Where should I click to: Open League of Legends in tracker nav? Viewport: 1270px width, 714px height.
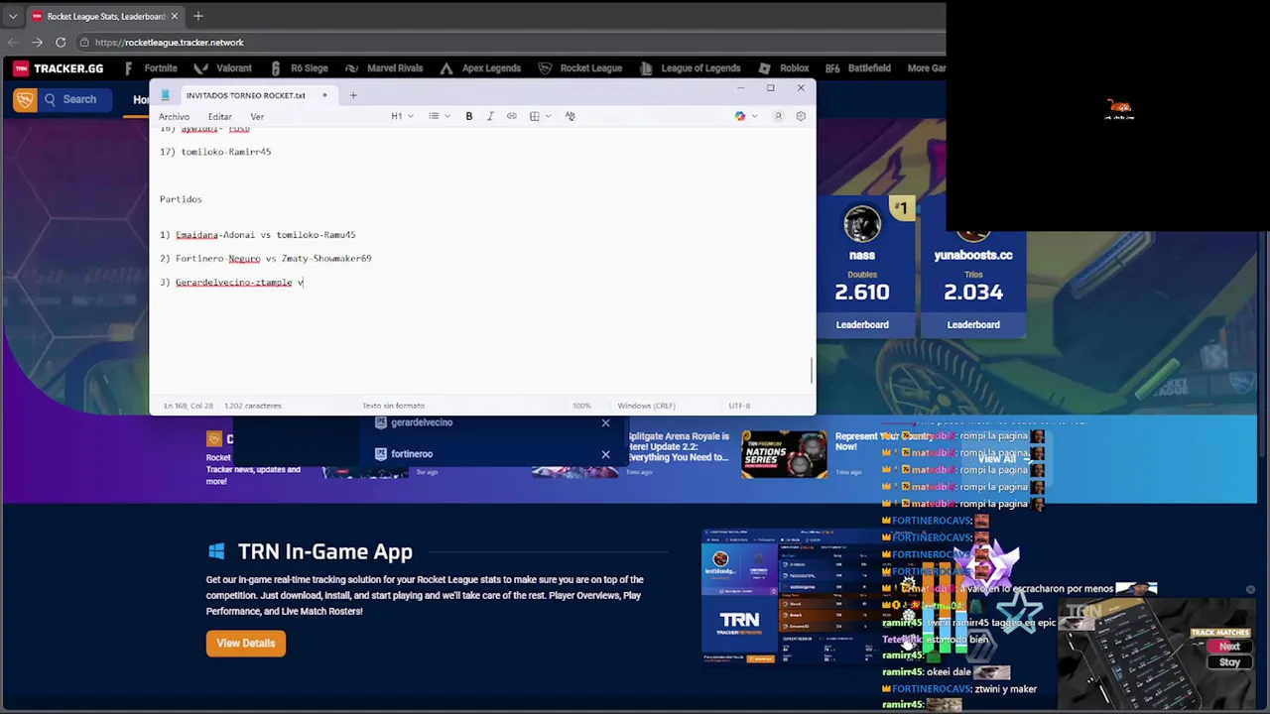[x=691, y=68]
